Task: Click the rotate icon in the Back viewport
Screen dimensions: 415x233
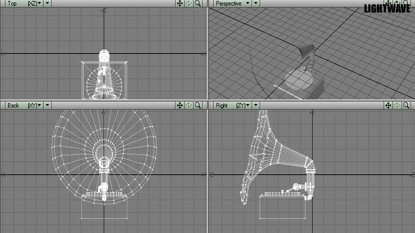Action: (189, 105)
